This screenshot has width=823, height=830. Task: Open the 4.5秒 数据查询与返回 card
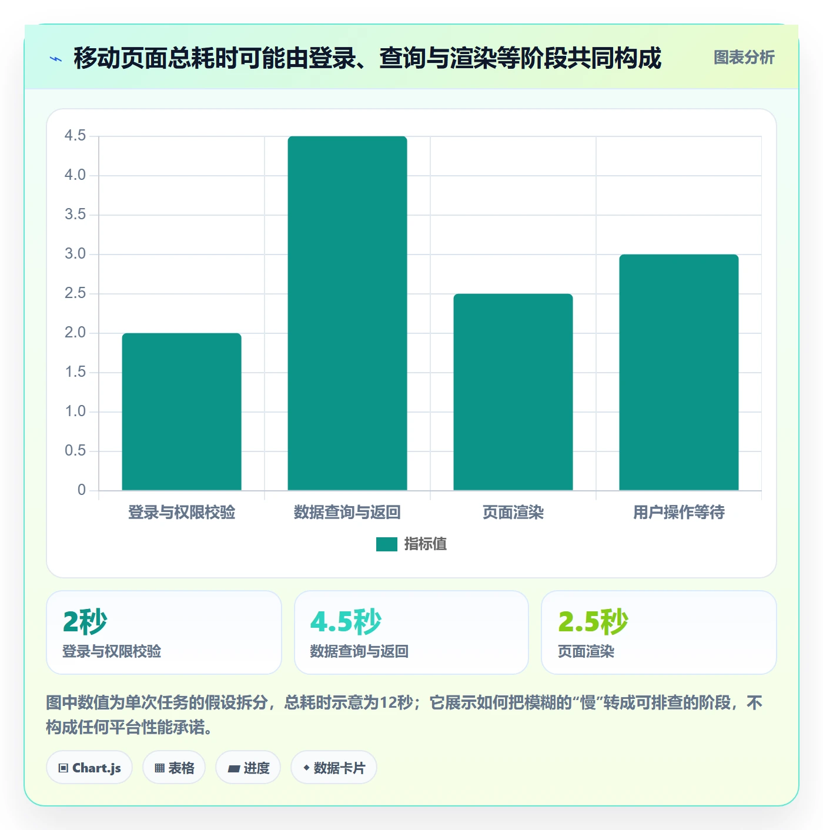[411, 632]
